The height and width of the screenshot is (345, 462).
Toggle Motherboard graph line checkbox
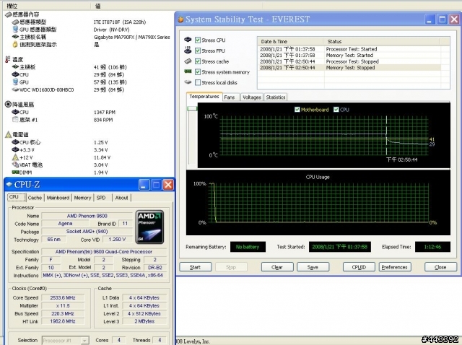tap(297, 110)
